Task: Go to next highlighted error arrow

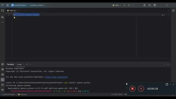Action: point(169,15)
